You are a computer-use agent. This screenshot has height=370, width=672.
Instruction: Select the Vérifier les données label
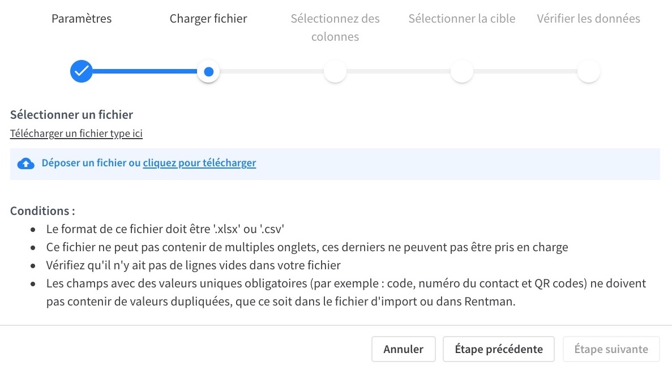point(588,19)
